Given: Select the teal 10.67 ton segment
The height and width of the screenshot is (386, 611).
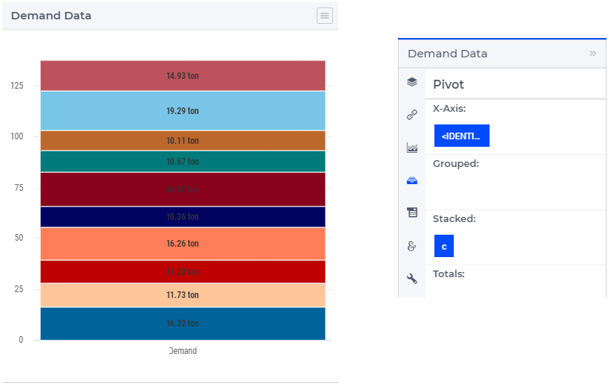Looking at the screenshot, I should click(183, 161).
